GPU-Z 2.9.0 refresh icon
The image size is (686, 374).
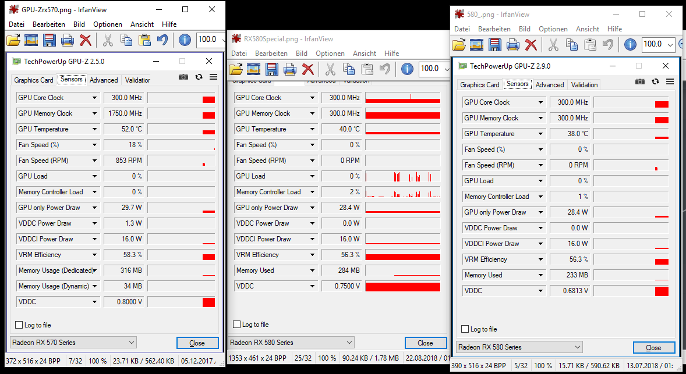coord(655,81)
